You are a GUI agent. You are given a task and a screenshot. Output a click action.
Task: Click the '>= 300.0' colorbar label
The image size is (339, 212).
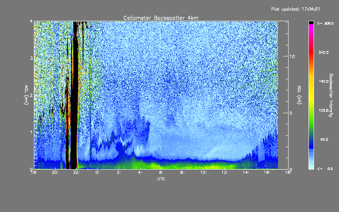[325, 23]
